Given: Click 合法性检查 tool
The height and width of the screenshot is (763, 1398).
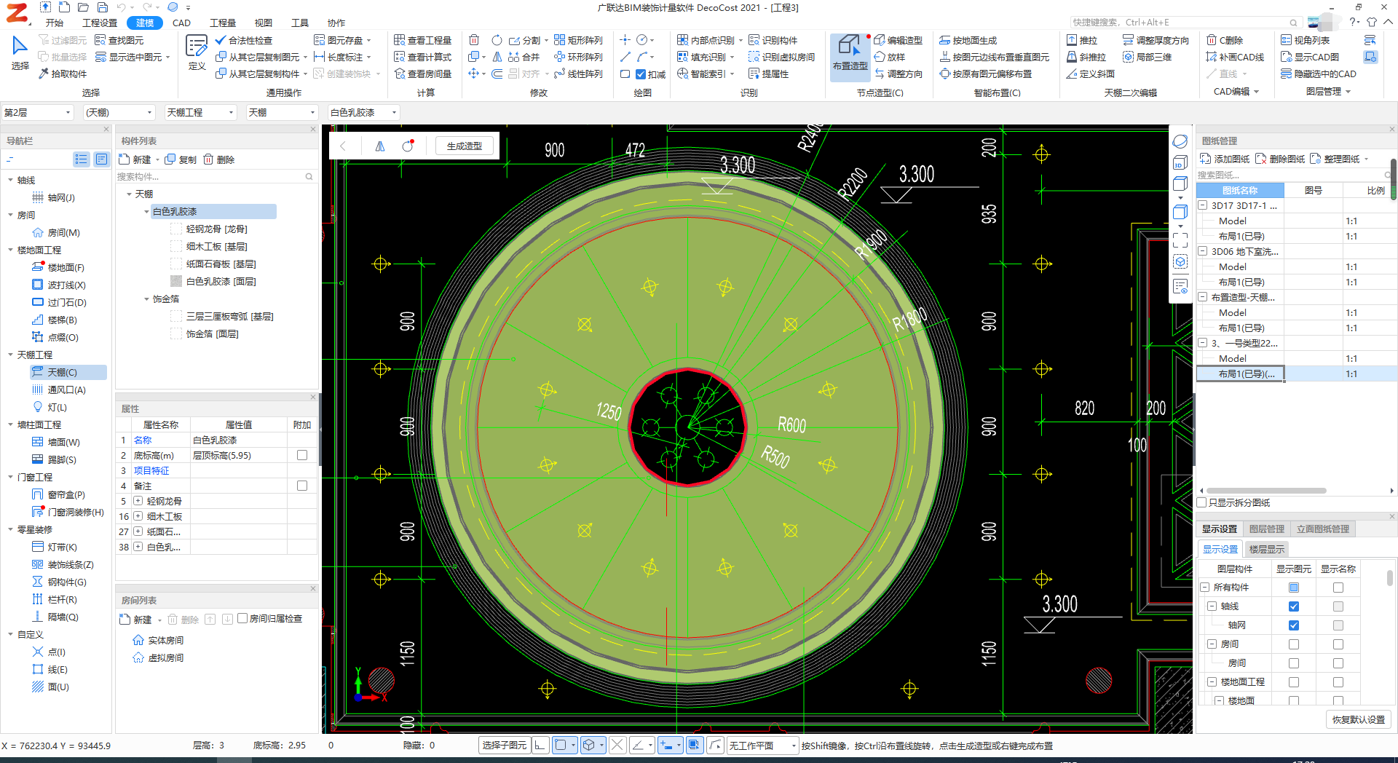Looking at the screenshot, I should pyautogui.click(x=244, y=40).
